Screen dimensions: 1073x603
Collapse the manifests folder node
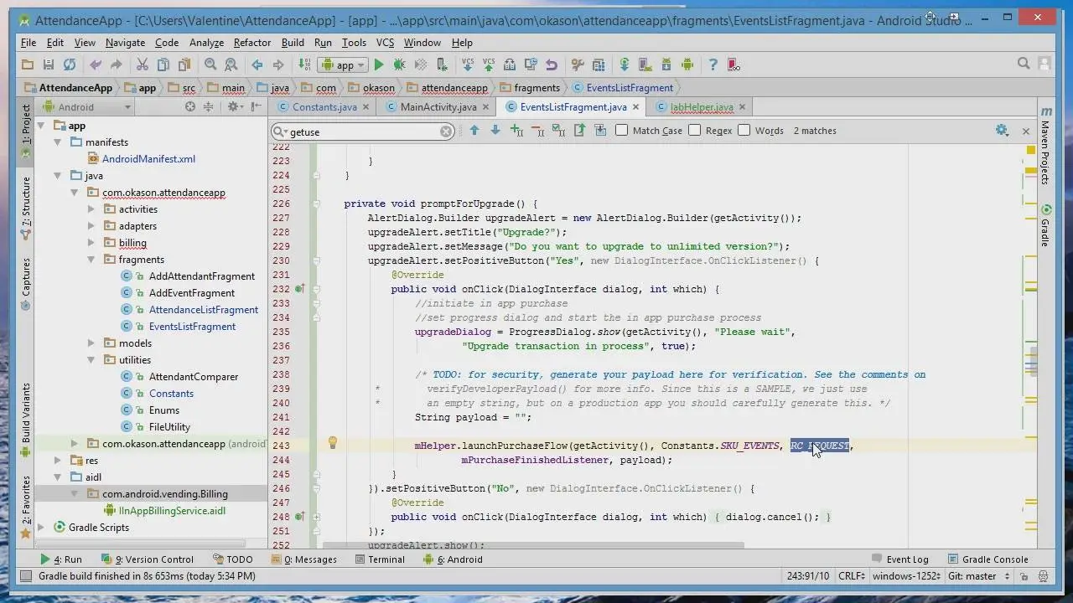pyautogui.click(x=58, y=142)
